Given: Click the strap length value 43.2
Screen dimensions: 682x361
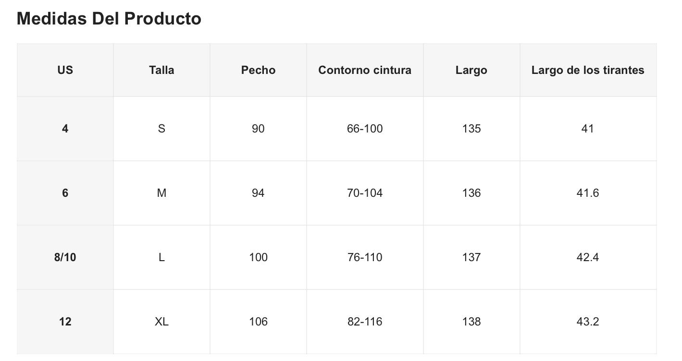Looking at the screenshot, I should pos(587,322).
